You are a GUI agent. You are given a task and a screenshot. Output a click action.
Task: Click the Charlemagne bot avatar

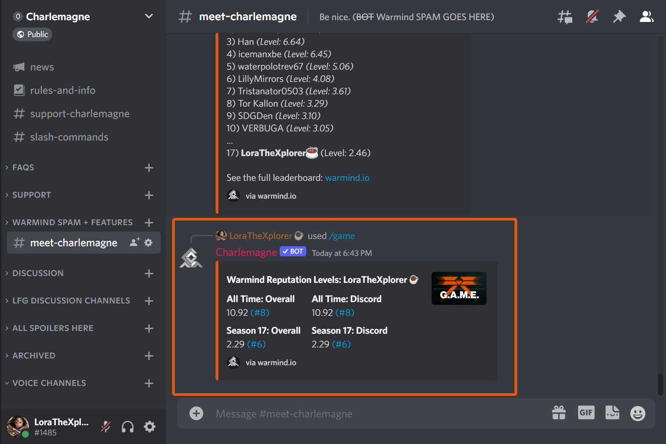pos(191,258)
